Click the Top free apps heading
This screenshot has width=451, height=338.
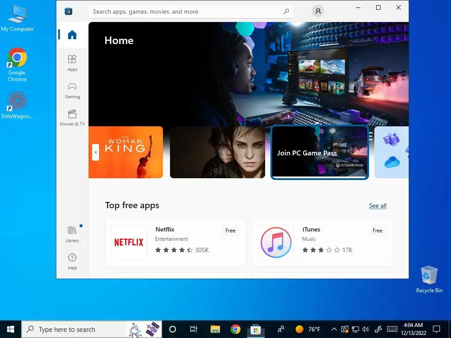point(132,206)
